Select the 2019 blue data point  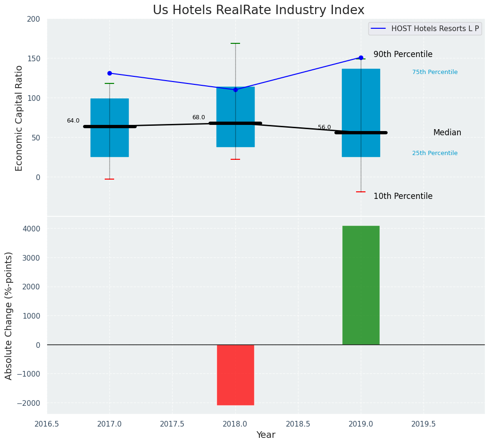tap(361, 58)
